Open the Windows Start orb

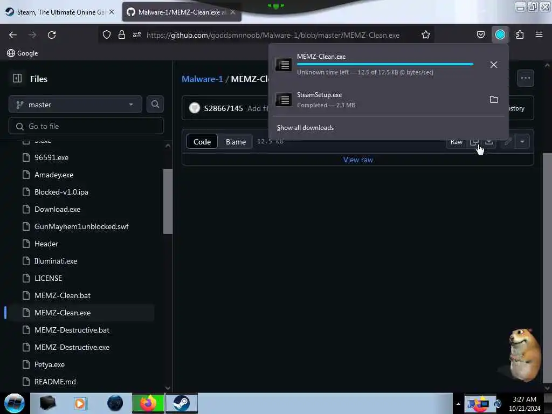[x=15, y=403]
